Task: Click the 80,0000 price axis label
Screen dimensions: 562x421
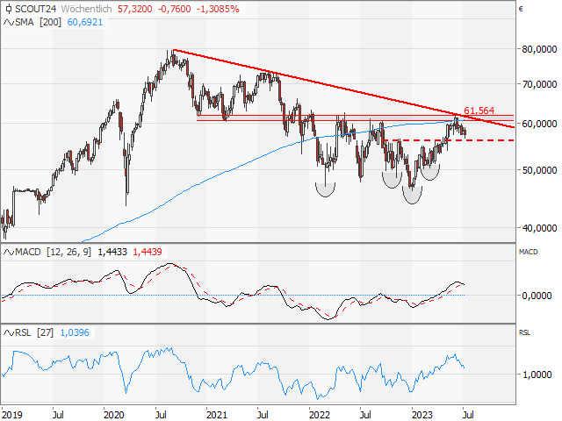Action: [539, 49]
